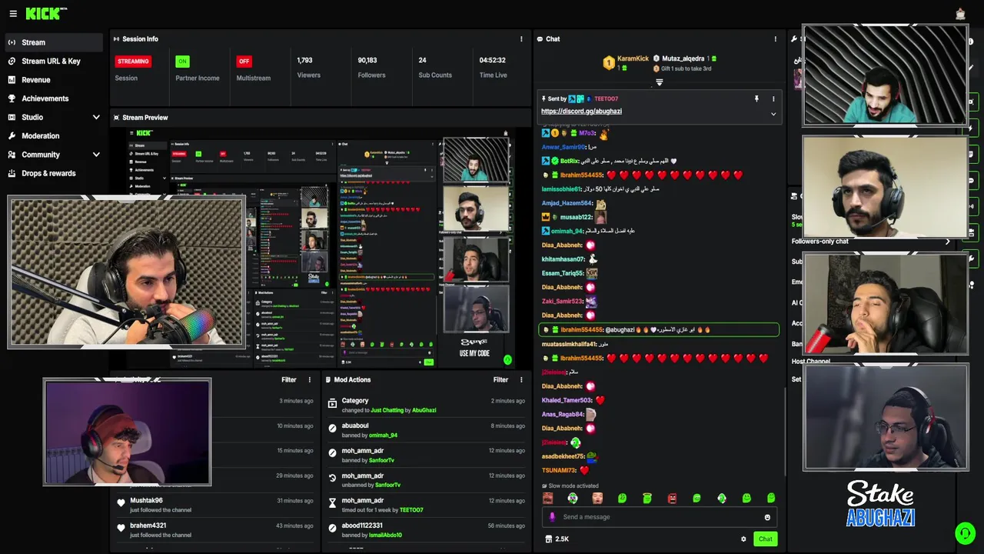This screenshot has height=554, width=984.
Task: Open the emoji picker smiley
Action: pyautogui.click(x=767, y=517)
